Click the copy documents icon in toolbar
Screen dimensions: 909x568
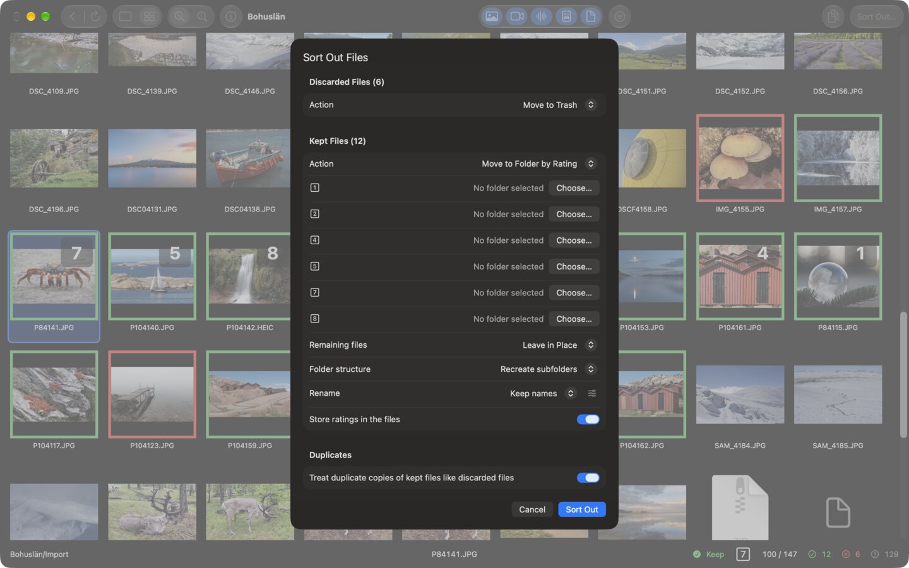(833, 16)
